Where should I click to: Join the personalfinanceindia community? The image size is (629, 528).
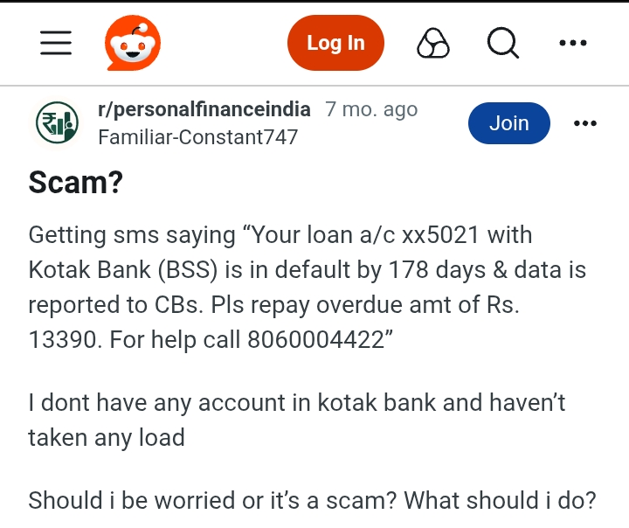[x=509, y=123]
